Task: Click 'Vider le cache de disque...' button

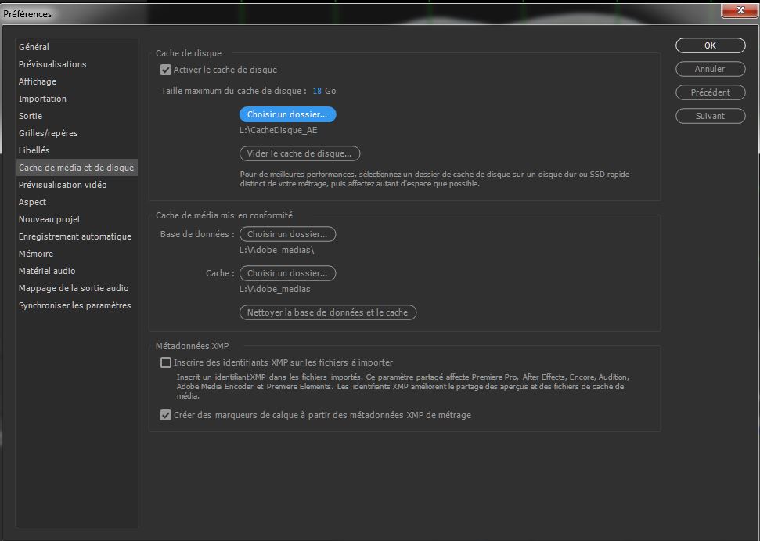Action: coord(300,153)
